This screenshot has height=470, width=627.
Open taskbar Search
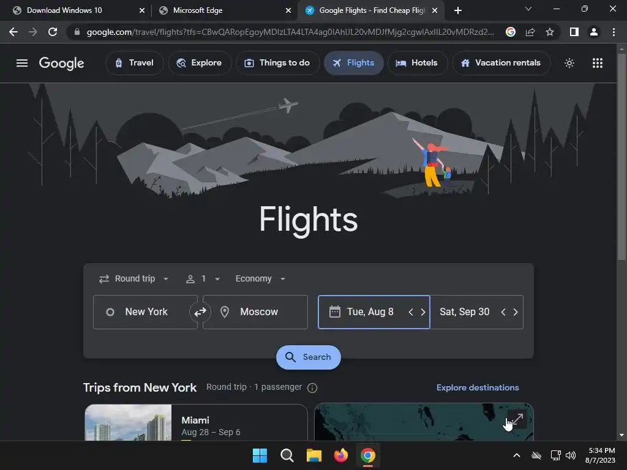[x=287, y=455]
